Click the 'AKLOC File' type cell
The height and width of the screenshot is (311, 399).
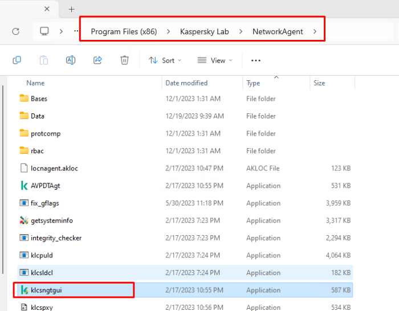pos(263,169)
